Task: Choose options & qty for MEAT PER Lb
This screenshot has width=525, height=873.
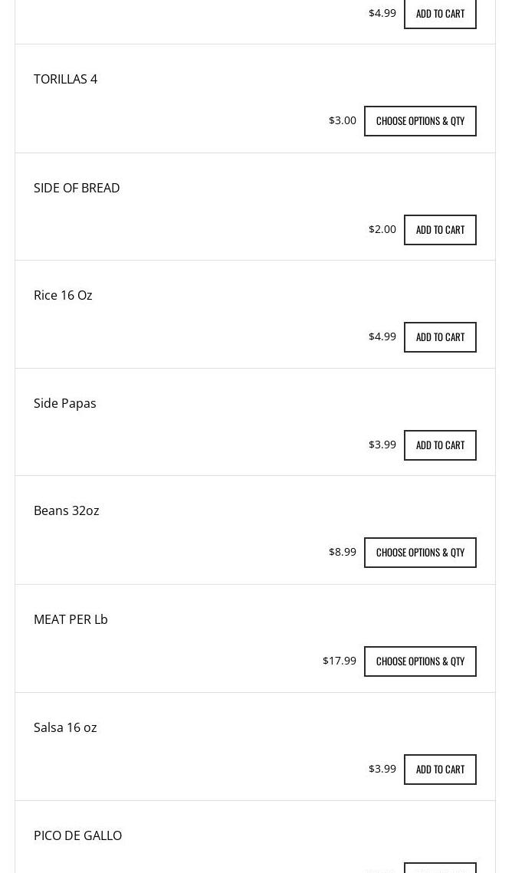Action: coord(420,661)
